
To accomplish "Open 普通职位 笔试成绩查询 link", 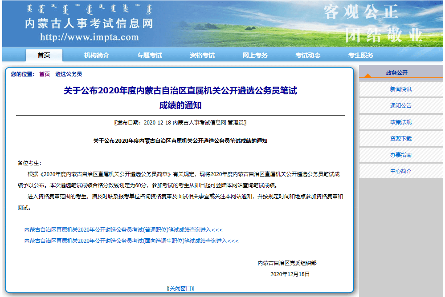I will click(123, 229).
